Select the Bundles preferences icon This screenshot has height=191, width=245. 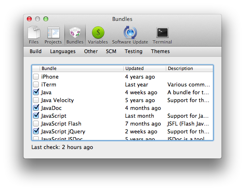(75, 35)
